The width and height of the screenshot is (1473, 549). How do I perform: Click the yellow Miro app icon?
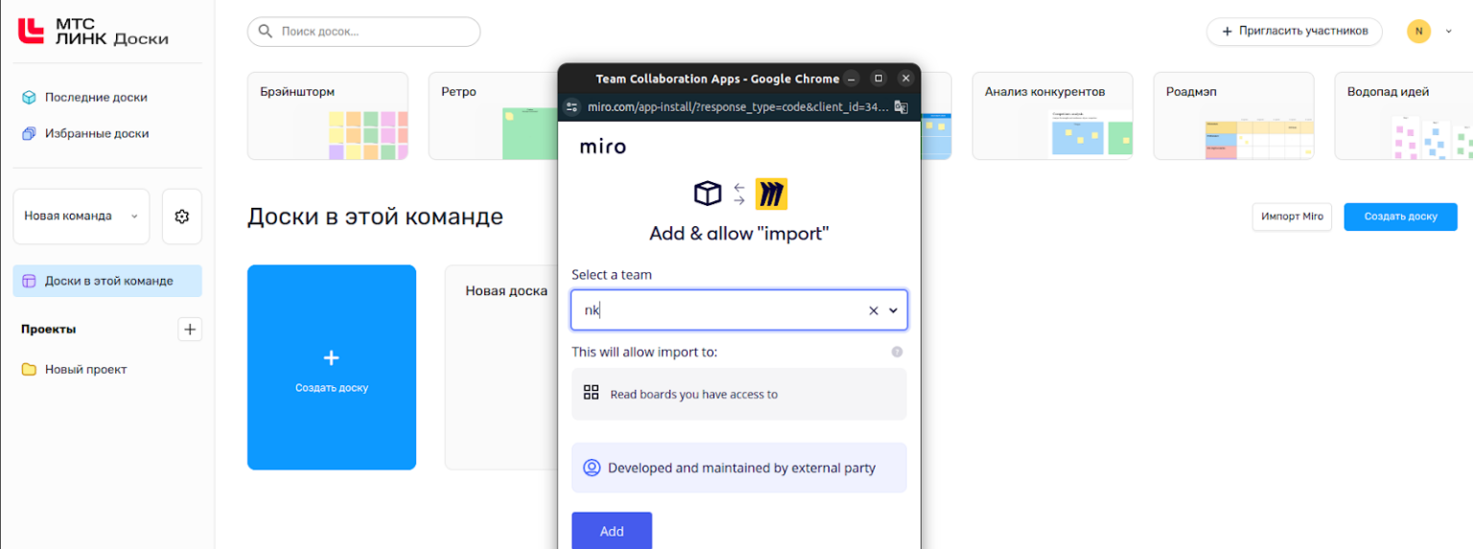pyautogui.click(x=771, y=194)
